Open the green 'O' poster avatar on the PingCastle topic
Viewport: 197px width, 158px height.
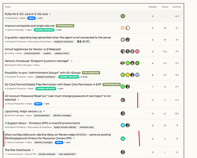(x=123, y=16)
